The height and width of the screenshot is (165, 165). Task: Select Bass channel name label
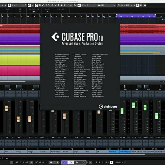tap(91, 152)
